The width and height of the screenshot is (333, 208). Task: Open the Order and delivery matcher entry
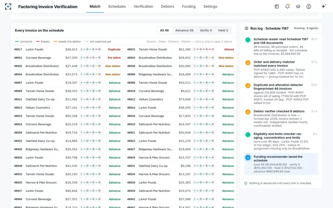pos(281,69)
